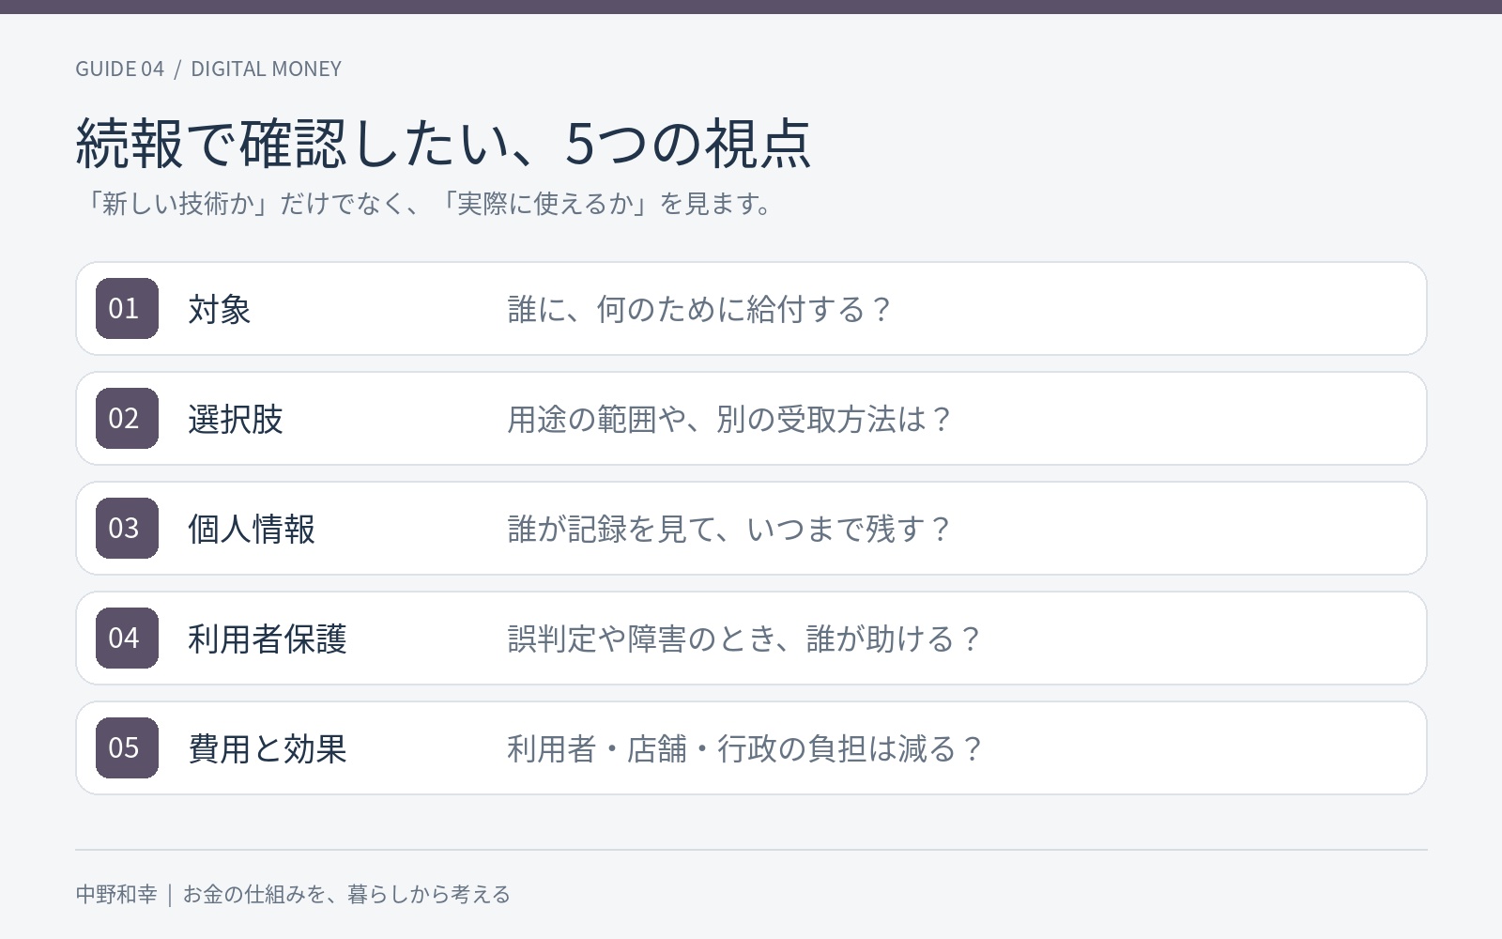Select the 利用者保護 label

[268, 639]
